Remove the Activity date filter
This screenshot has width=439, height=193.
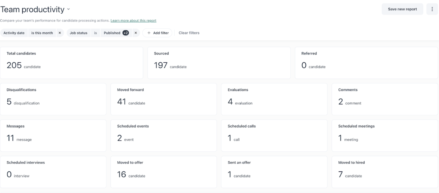[x=60, y=33]
